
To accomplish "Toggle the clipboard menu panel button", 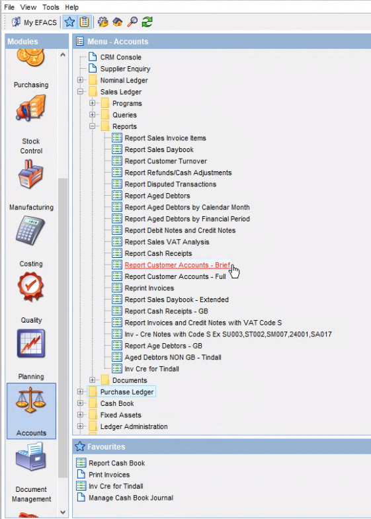I will point(85,22).
